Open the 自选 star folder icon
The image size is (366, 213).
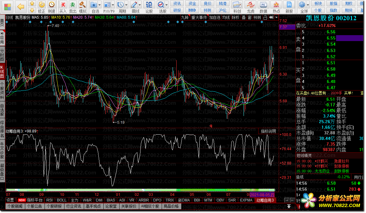point(94,5)
